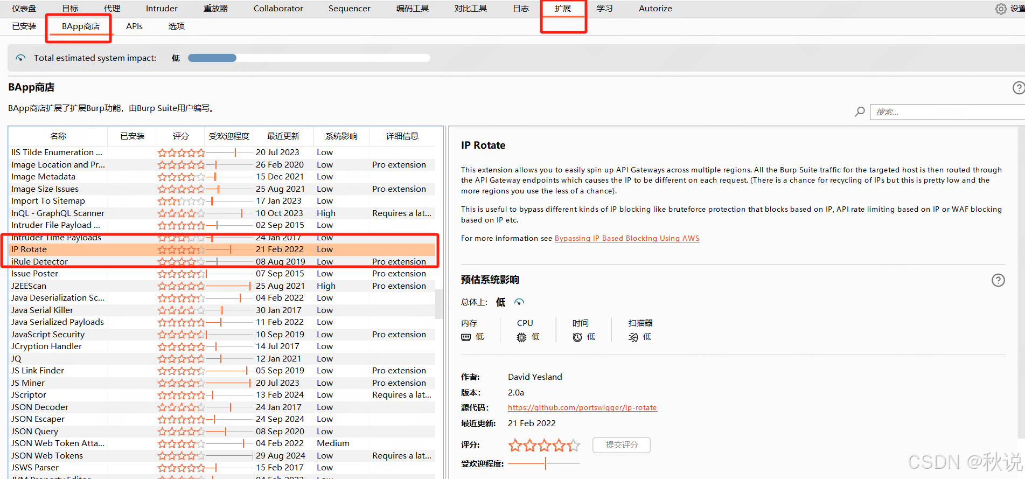1025x479 pixels.
Task: Open the 日志 tab
Action: coord(521,9)
